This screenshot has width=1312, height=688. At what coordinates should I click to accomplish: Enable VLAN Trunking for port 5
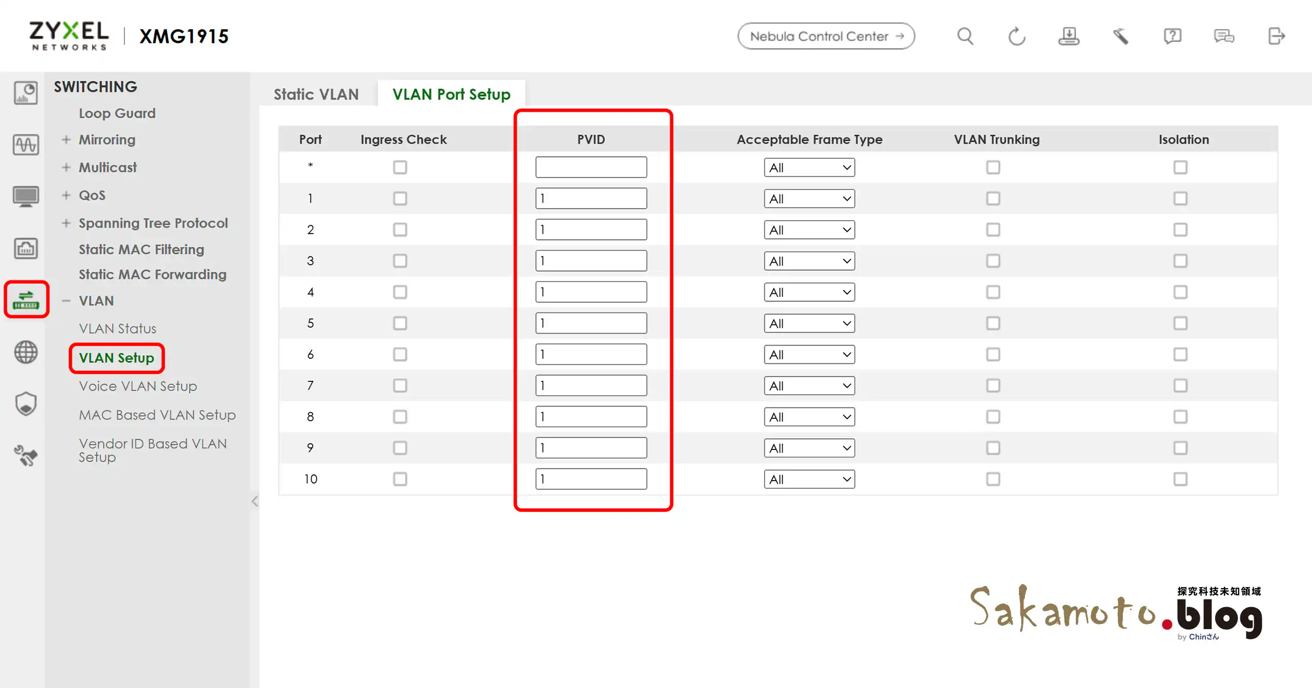pyautogui.click(x=993, y=324)
